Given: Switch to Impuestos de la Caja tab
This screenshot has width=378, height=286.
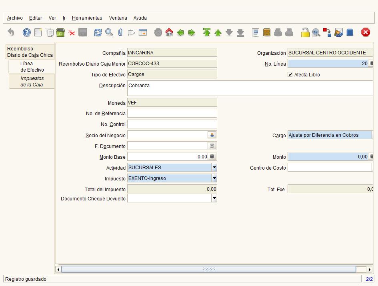Looking at the screenshot, I should (32, 82).
